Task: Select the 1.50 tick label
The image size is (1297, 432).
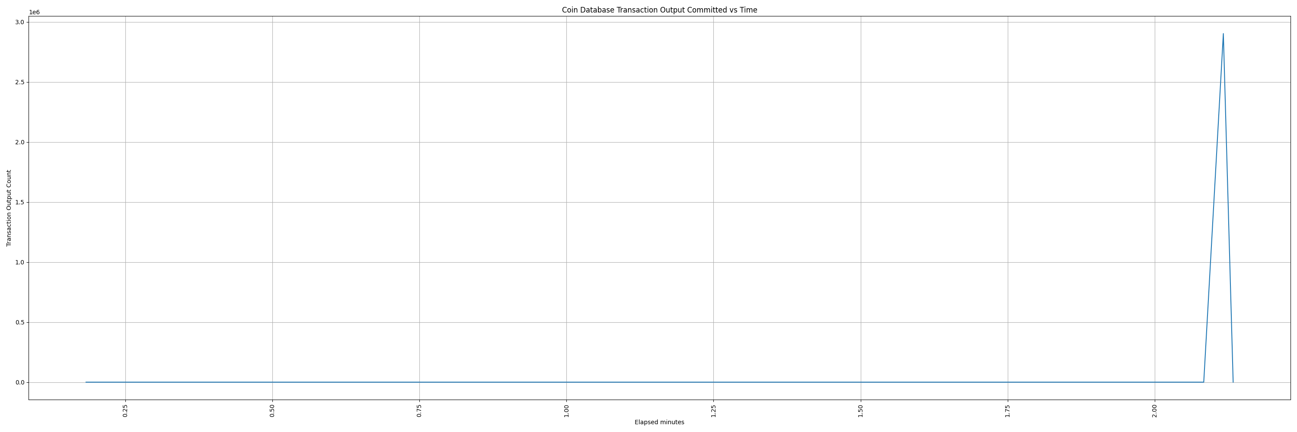Action: 860,410
